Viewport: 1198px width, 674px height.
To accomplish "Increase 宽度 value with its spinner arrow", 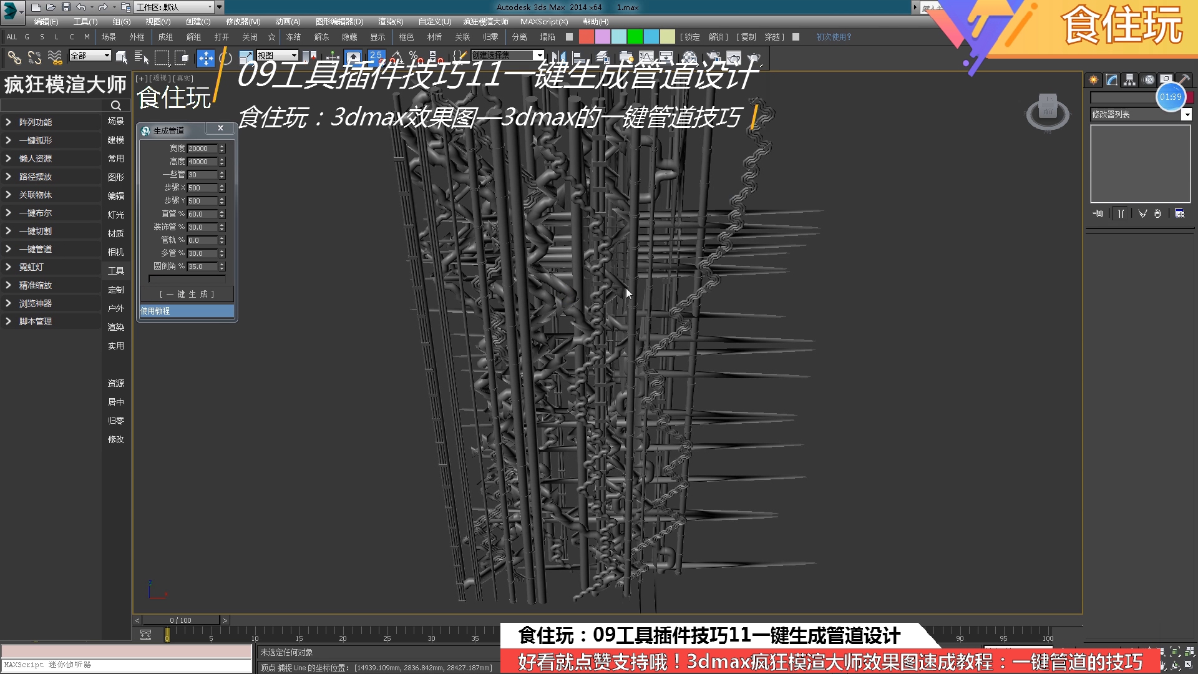I will point(222,146).
